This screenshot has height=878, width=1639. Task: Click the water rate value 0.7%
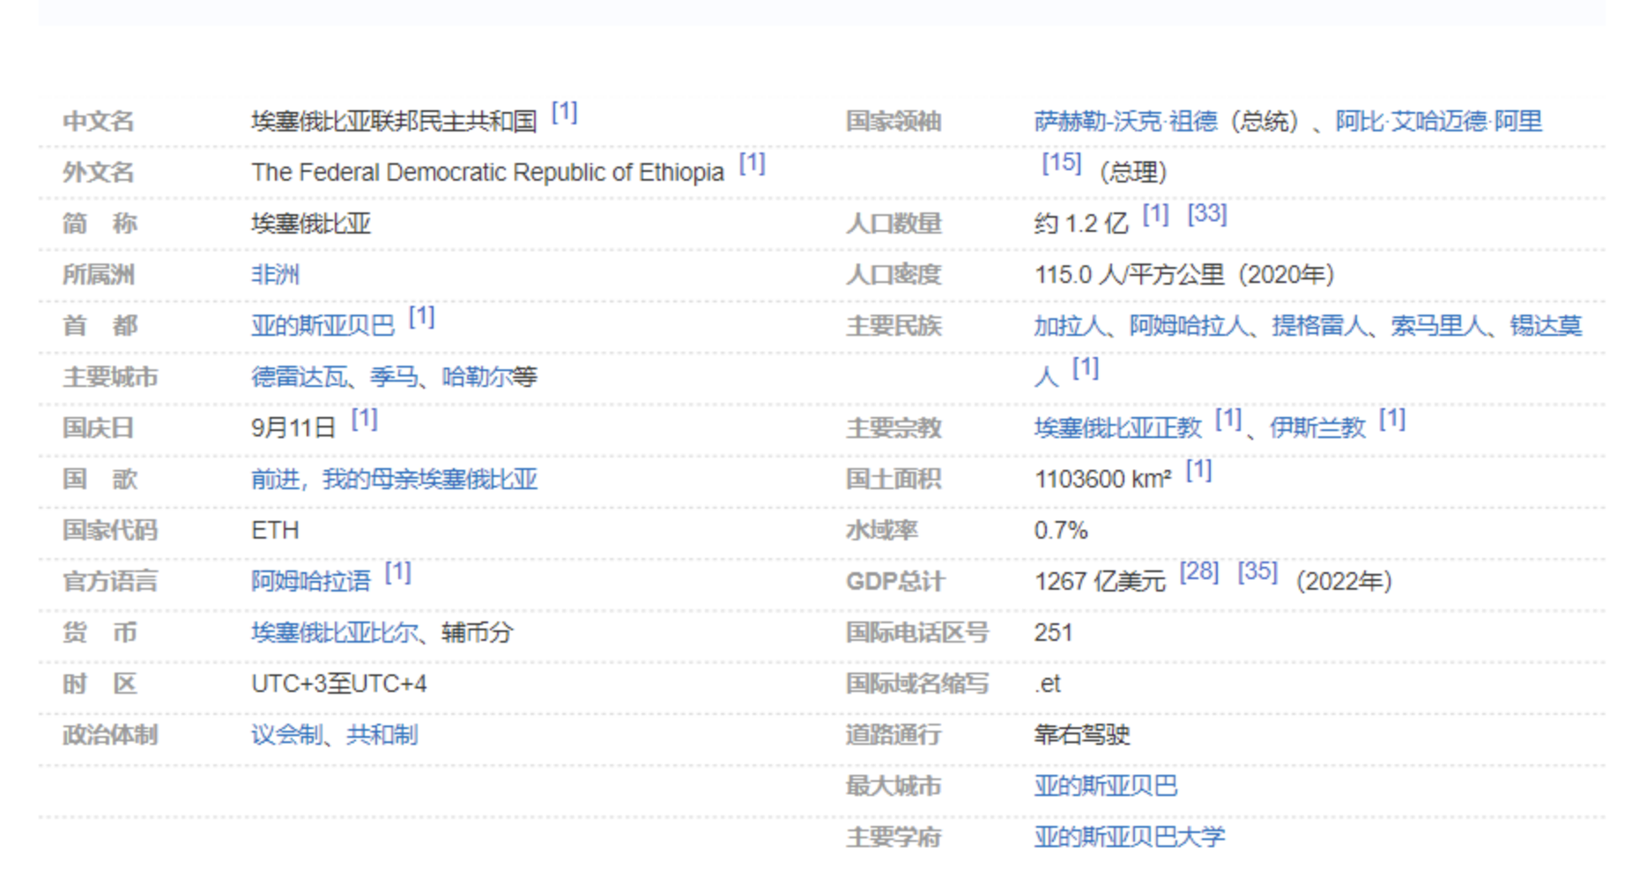pos(1061,531)
